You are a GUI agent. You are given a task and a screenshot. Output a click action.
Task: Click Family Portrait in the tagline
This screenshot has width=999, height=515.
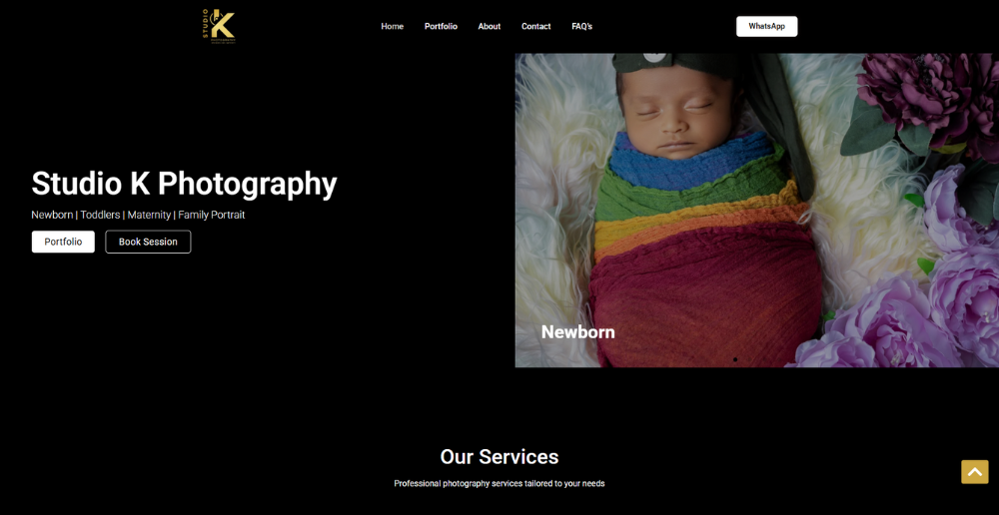(212, 216)
